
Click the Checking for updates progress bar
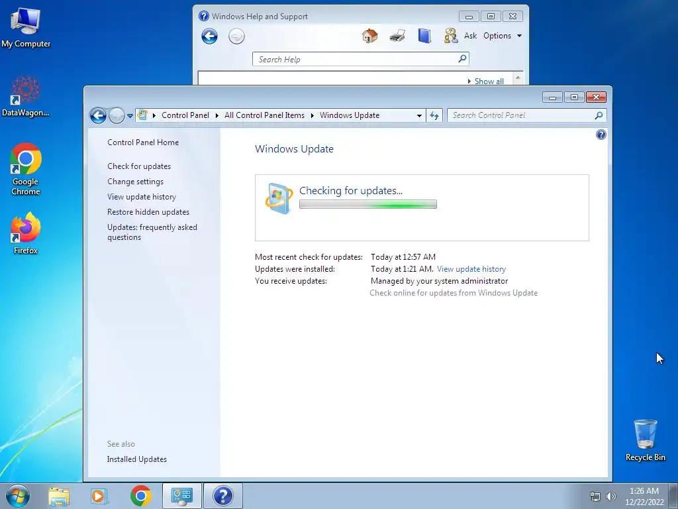368,204
